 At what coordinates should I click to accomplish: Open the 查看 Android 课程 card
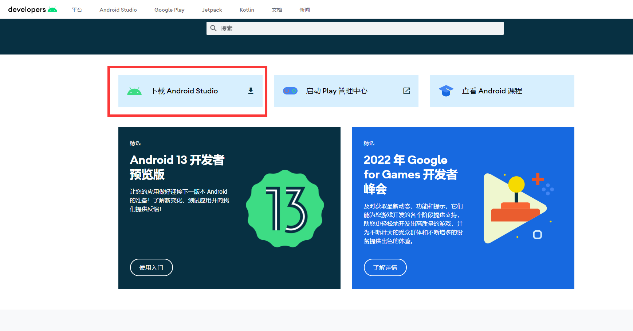click(x=502, y=91)
